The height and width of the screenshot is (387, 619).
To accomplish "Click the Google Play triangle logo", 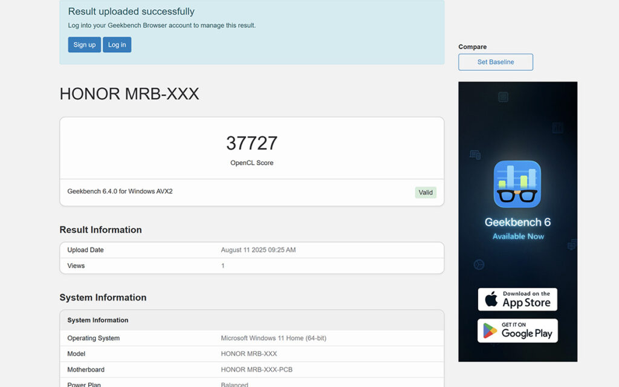I will point(490,331).
